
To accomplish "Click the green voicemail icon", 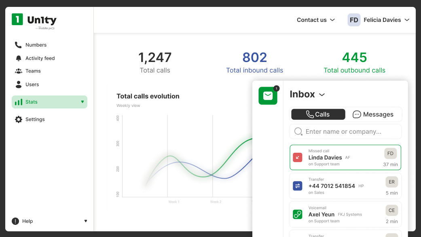I will coord(298,214).
